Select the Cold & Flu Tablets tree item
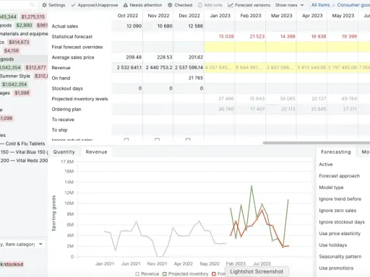Viewport: 370px width, 277px height. [x=25, y=144]
